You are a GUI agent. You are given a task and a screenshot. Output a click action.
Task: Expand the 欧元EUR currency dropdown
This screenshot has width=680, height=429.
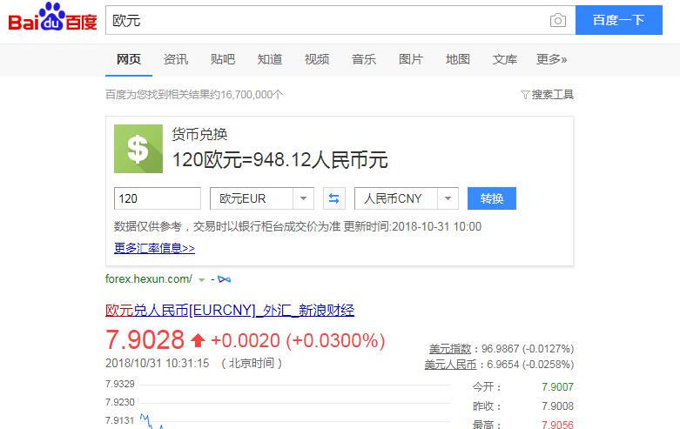pos(303,198)
